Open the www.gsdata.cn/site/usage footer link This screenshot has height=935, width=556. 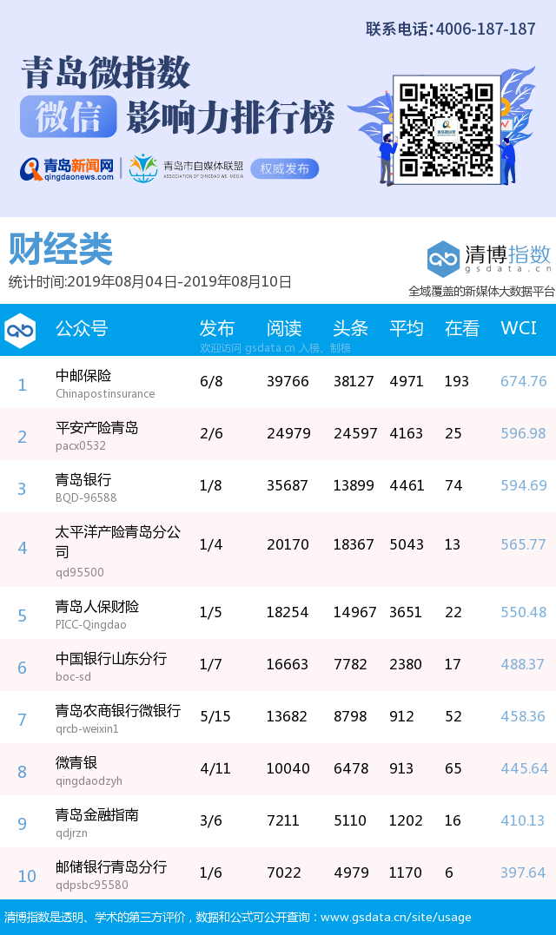395,917
